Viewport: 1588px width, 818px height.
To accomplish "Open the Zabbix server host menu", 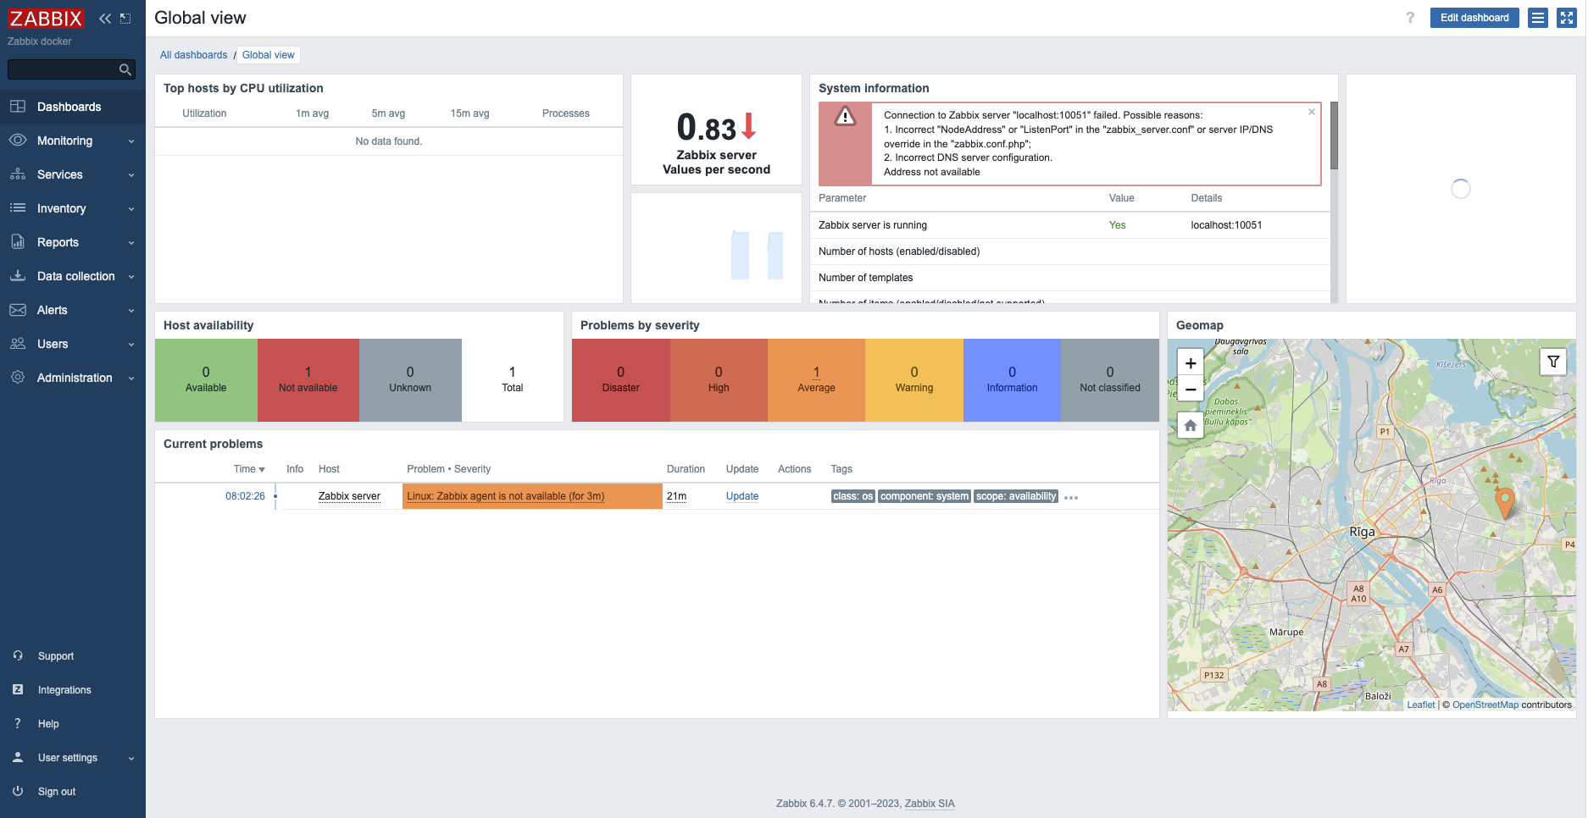I will tap(349, 496).
